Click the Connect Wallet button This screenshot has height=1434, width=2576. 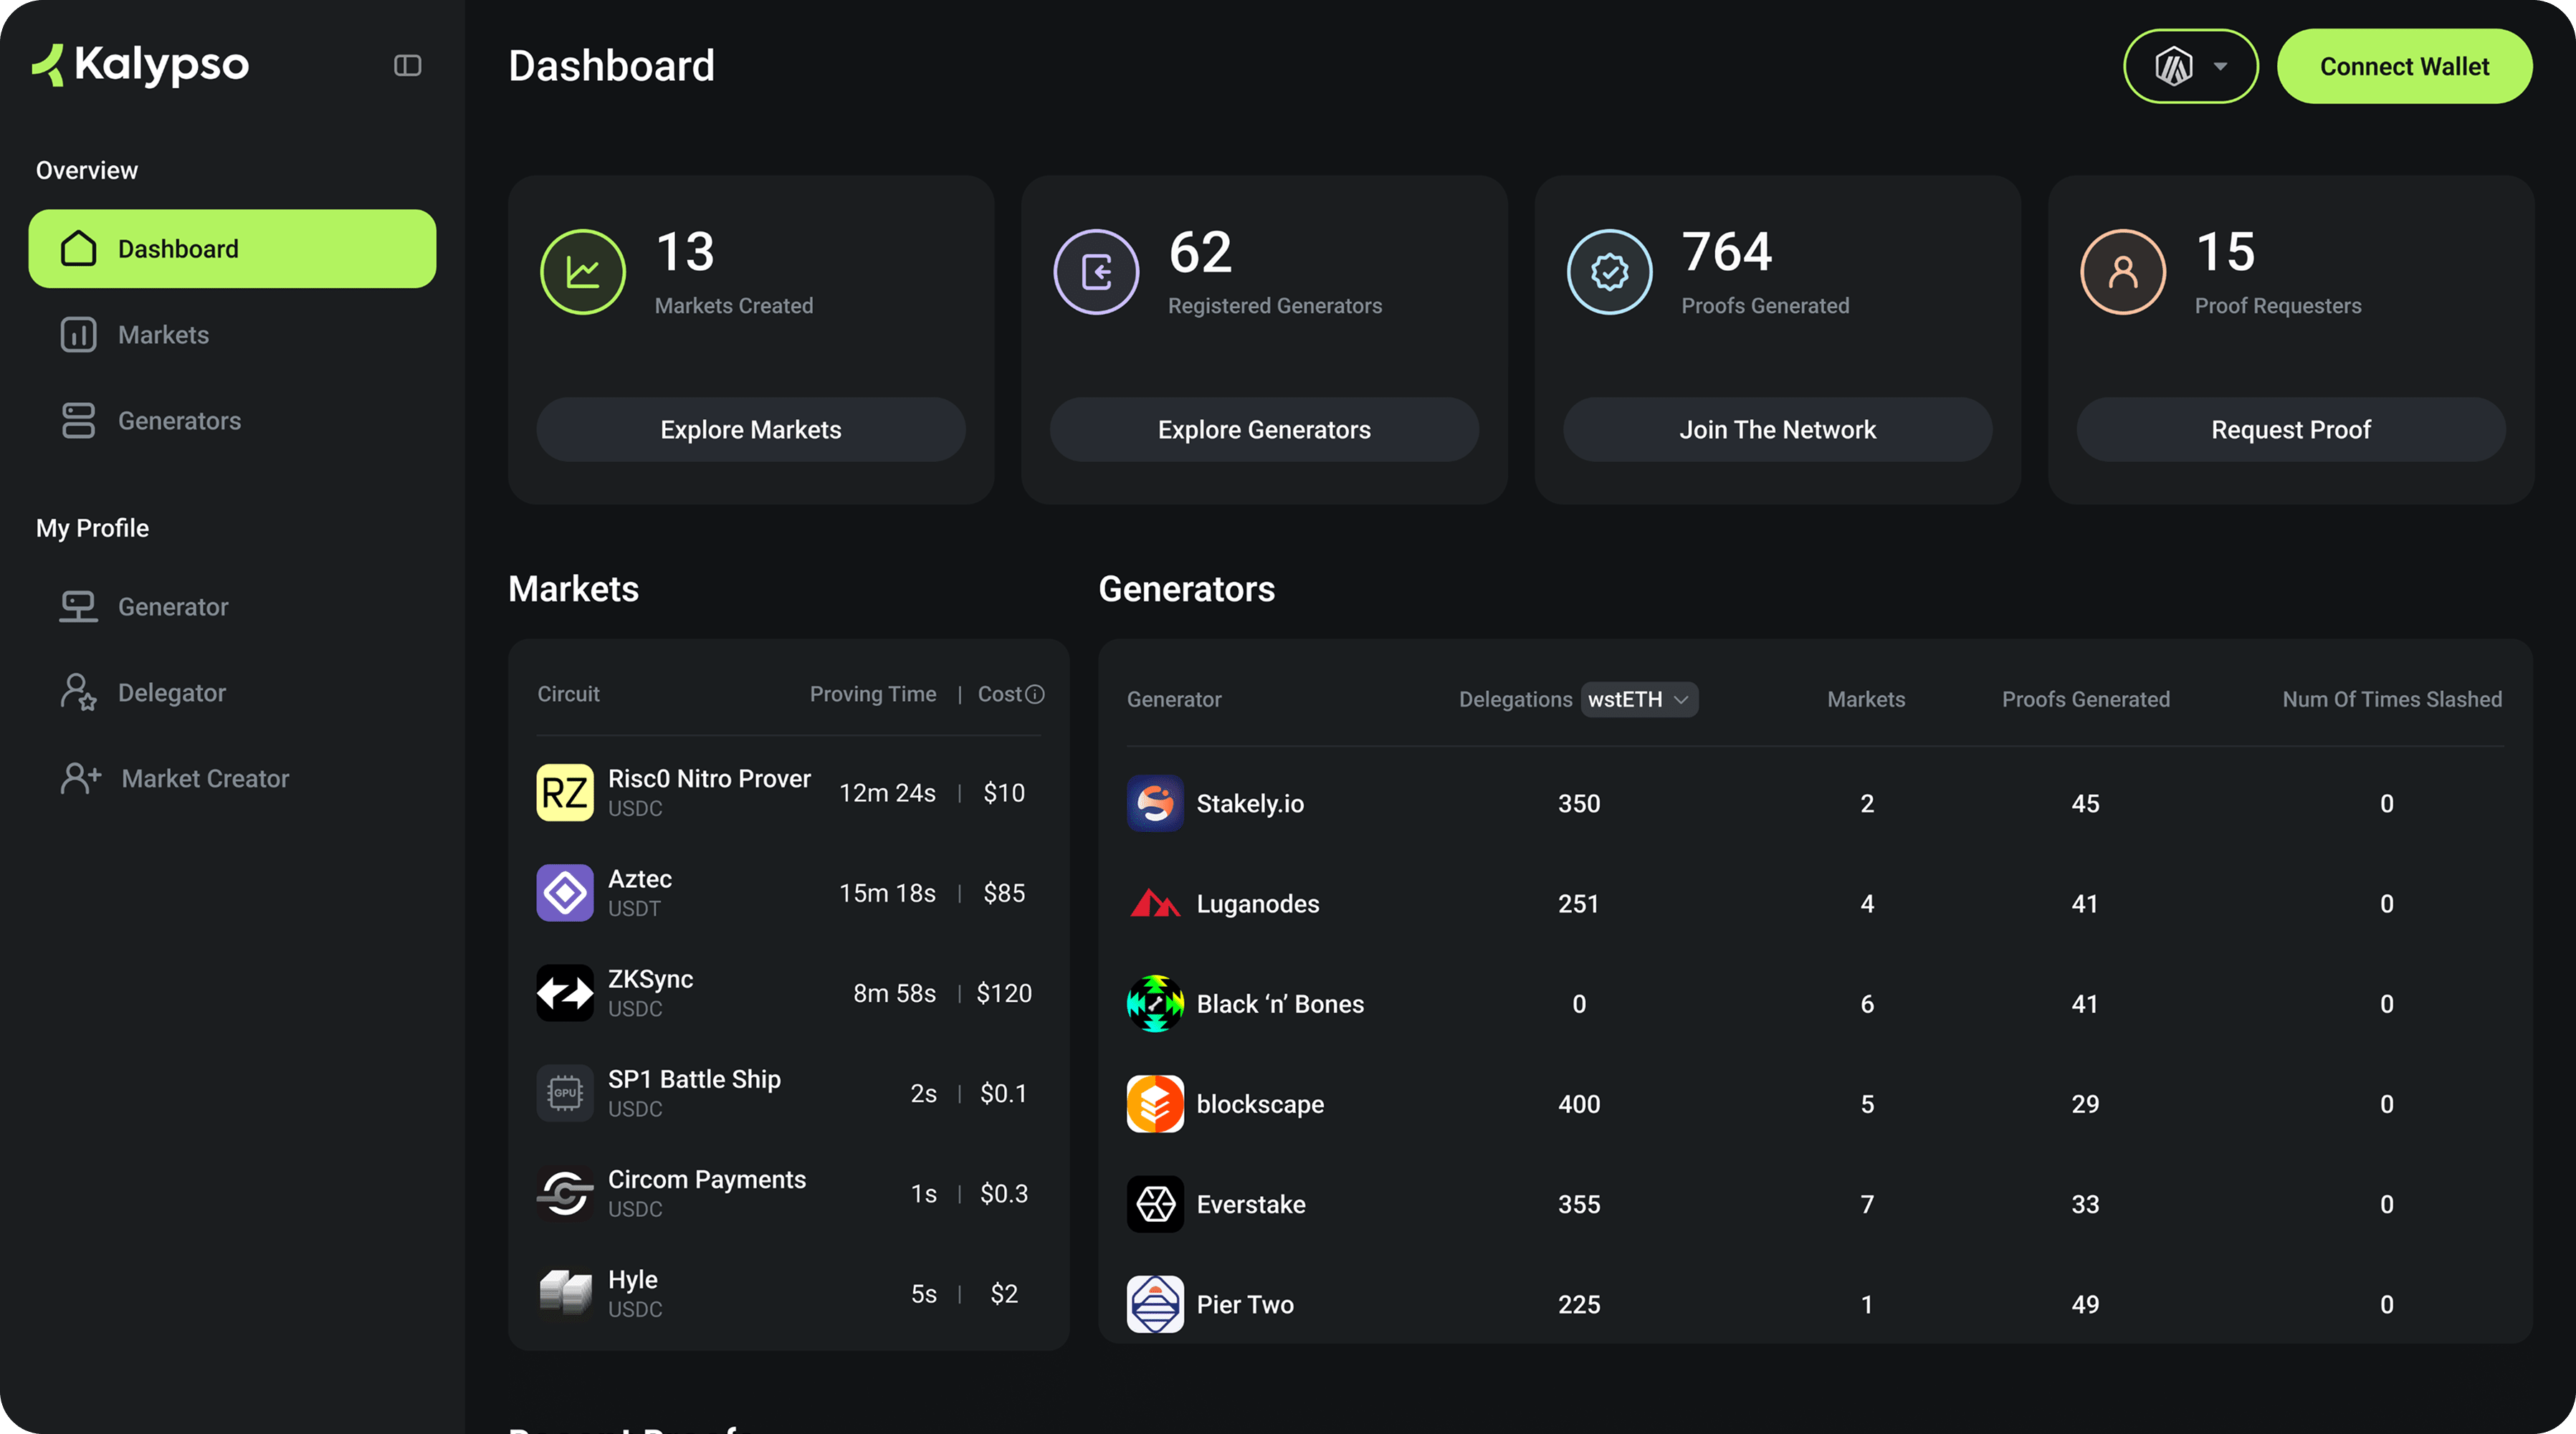pos(2404,65)
